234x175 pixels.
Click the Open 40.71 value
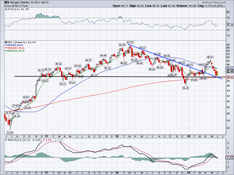tap(120, 6)
